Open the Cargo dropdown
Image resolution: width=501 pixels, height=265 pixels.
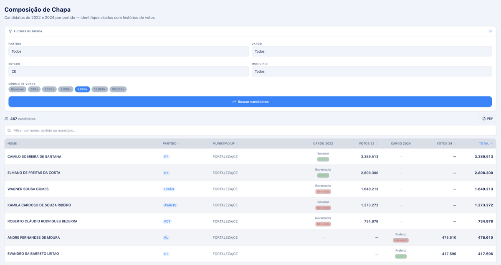click(x=372, y=51)
